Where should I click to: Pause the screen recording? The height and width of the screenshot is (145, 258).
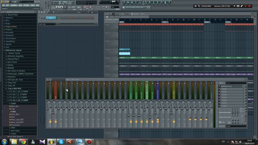pos(246,6)
